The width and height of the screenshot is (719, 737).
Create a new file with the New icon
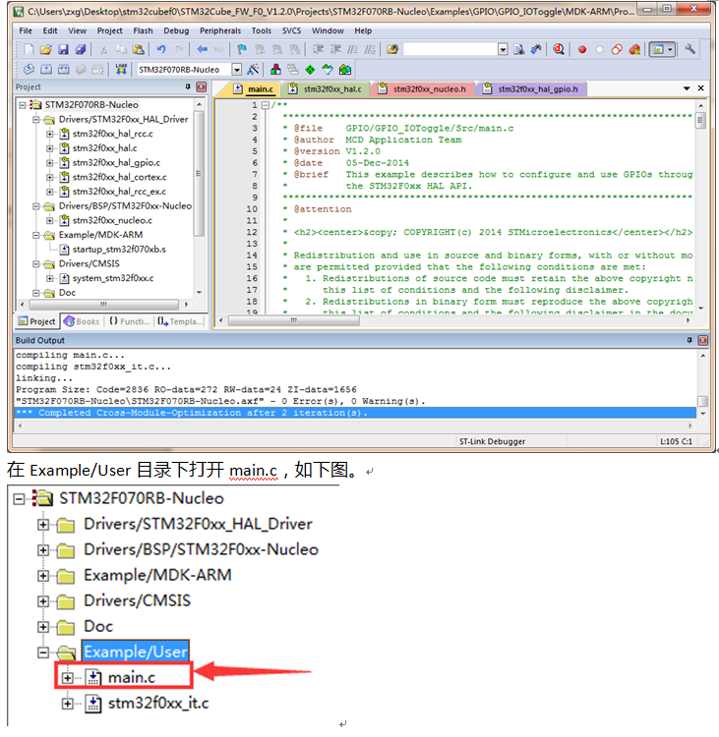pos(29,49)
